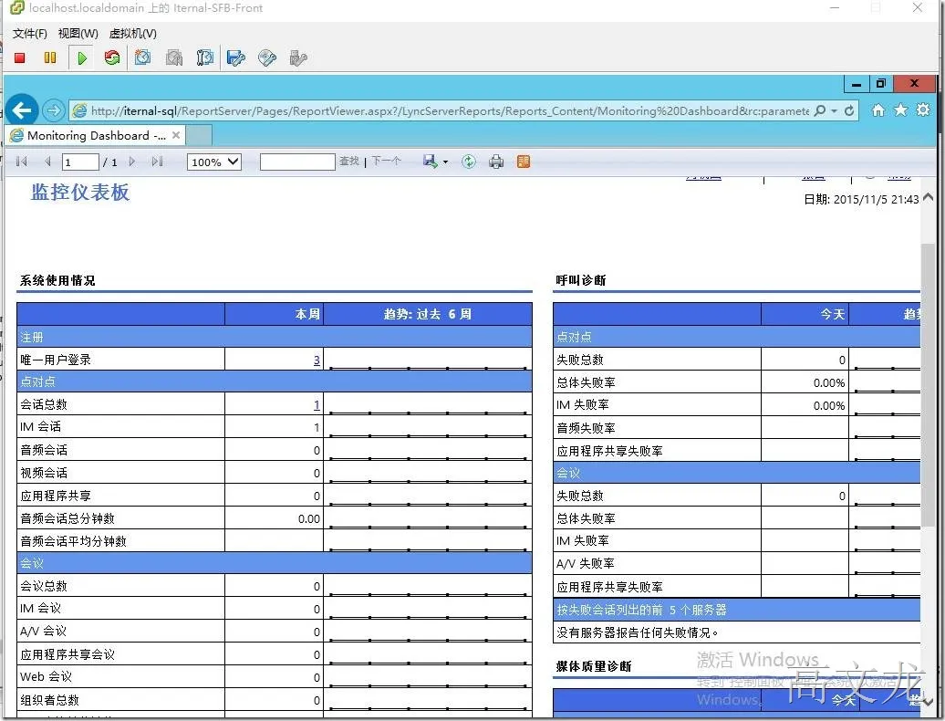The height and width of the screenshot is (721, 945).
Task: Click the 下一个 next match link
Action: 386,161
